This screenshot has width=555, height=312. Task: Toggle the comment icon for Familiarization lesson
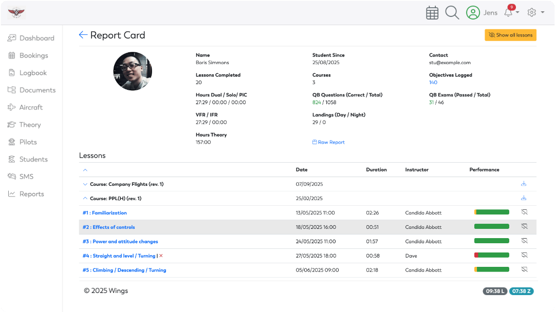click(x=524, y=212)
